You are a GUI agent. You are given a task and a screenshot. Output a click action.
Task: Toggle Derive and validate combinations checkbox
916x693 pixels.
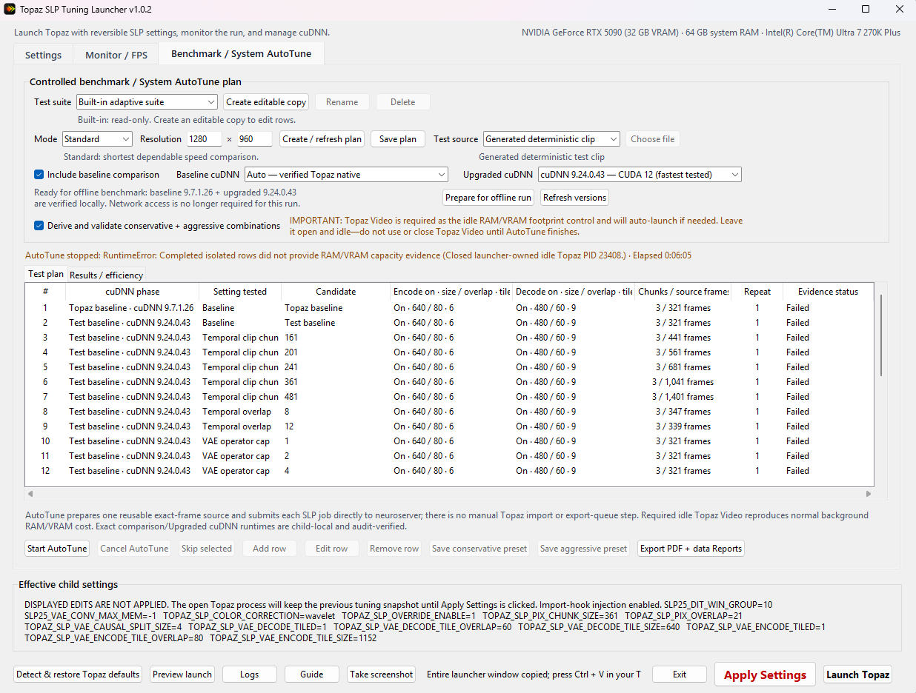(39, 225)
